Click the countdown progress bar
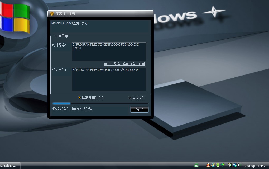Screen dimensions: 269x169 click(x=100, y=103)
